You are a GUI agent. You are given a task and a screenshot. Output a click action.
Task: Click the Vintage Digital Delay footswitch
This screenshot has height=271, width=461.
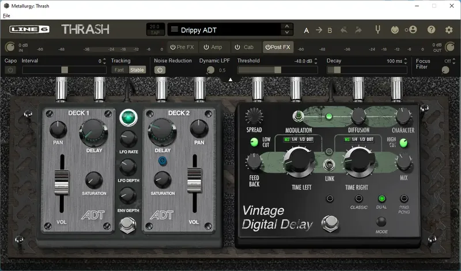pyautogui.click(x=330, y=224)
